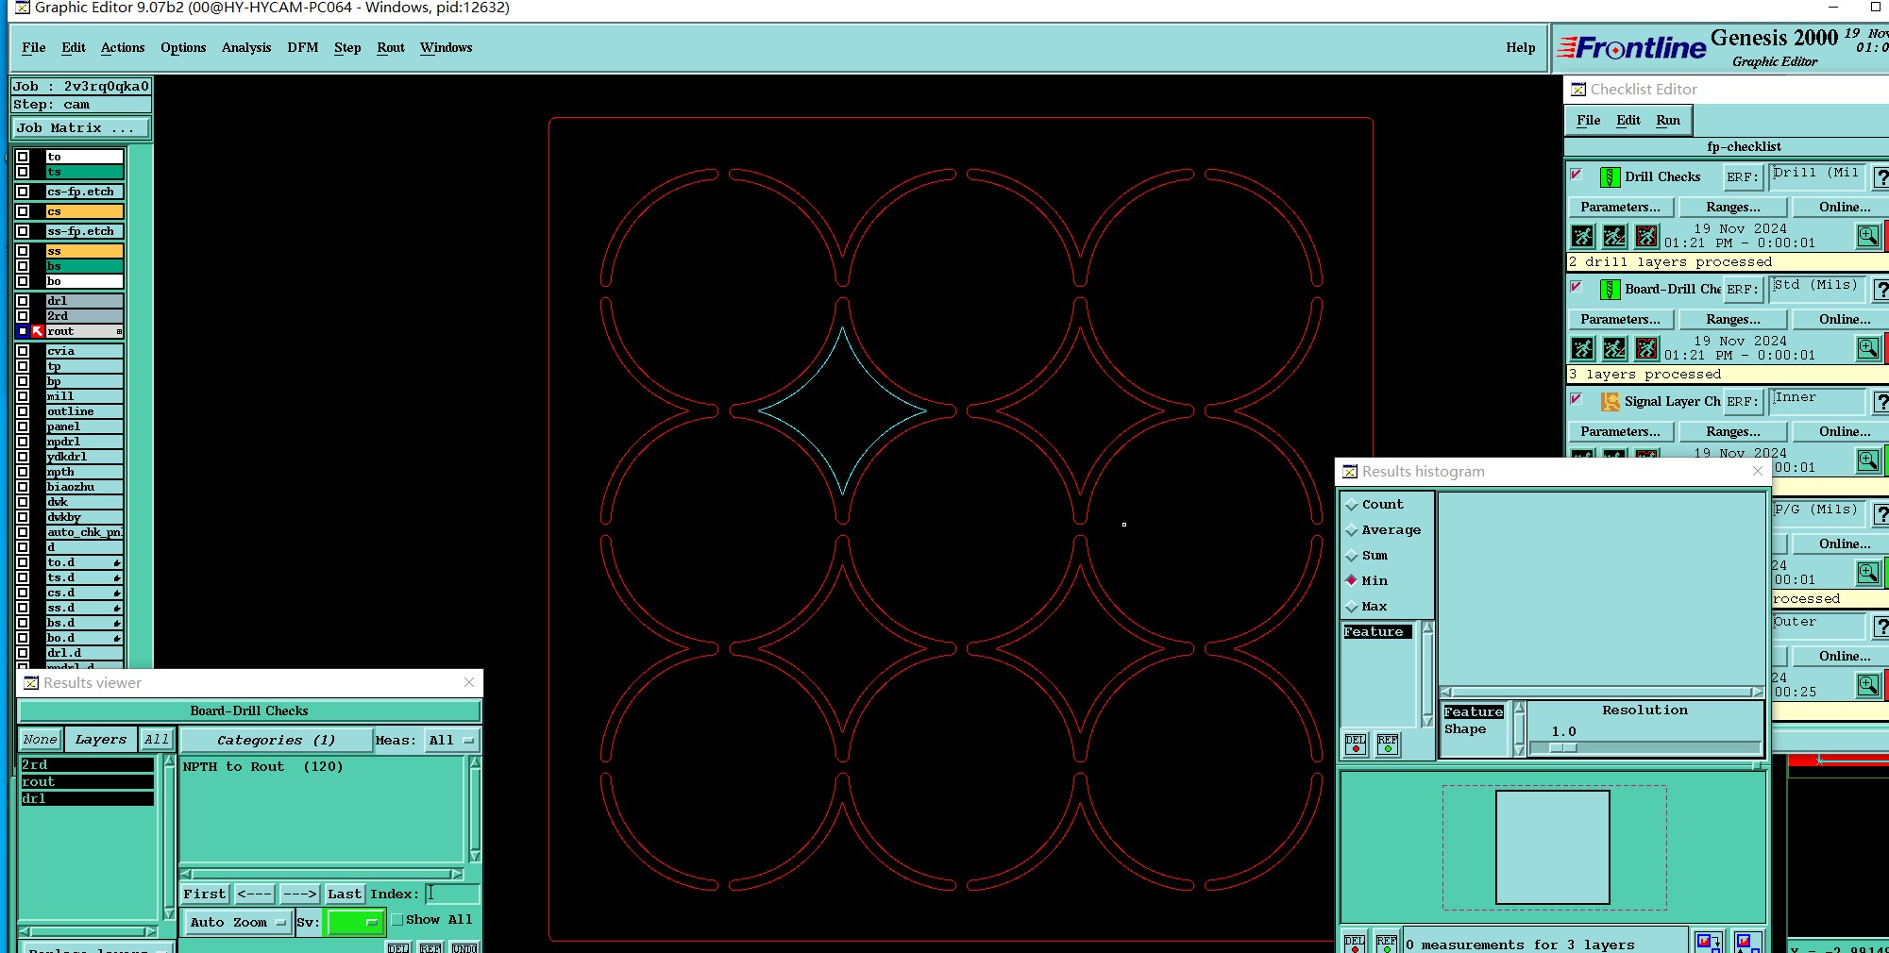Click the second histogram export icon at bottom right
The image size is (1889, 953).
pos(1746,942)
